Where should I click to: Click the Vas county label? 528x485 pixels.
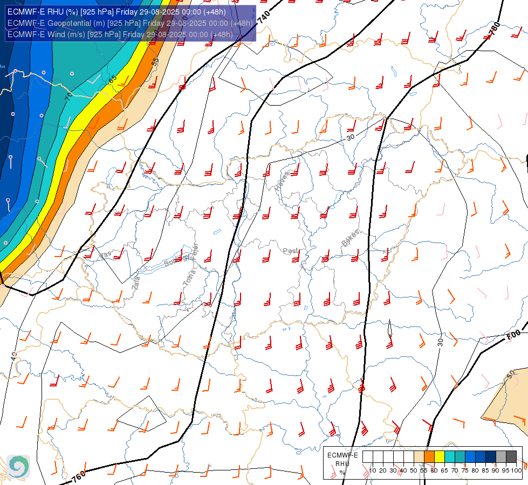[x=105, y=255]
